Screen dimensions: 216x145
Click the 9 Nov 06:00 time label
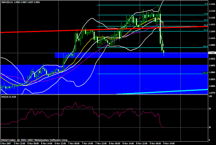point(156,144)
